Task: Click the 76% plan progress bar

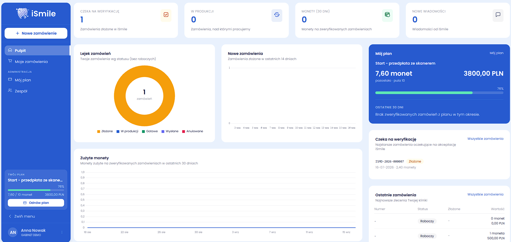Action: (439, 93)
